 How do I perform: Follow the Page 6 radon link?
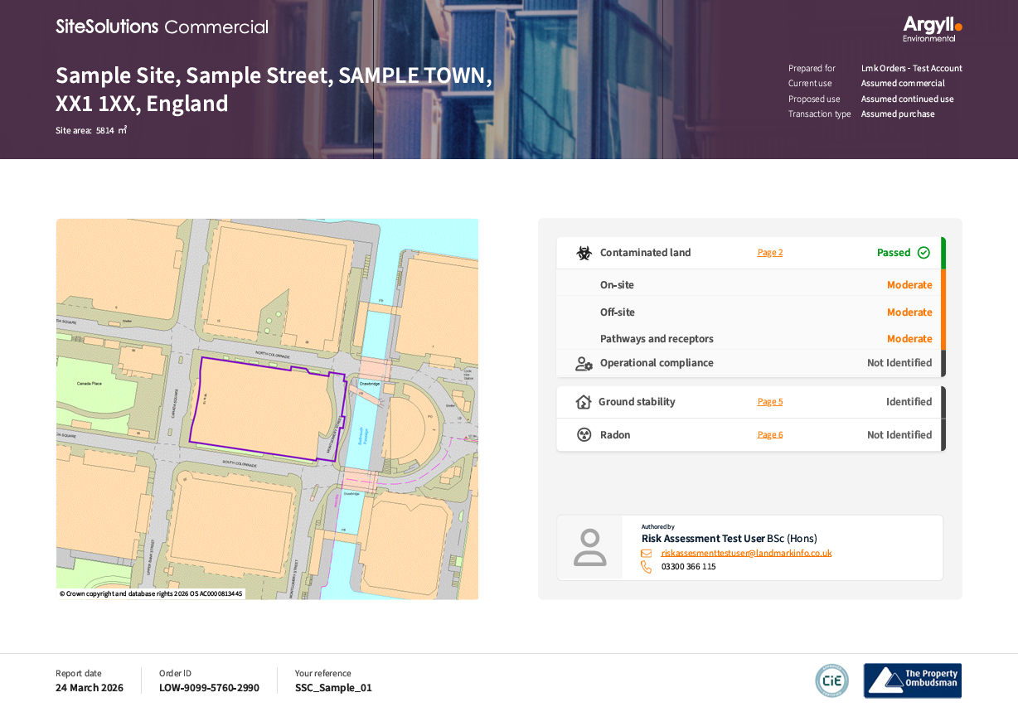click(x=769, y=435)
